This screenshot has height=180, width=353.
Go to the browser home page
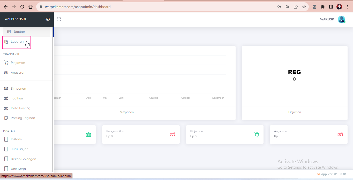coord(31,7)
